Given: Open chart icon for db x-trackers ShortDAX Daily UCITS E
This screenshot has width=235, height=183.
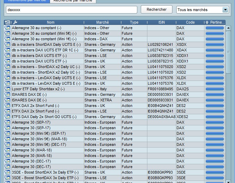Looking at the screenshot, I should tap(7, 44).
